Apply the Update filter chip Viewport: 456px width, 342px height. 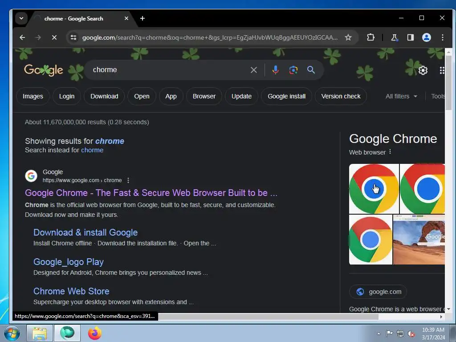point(241,96)
